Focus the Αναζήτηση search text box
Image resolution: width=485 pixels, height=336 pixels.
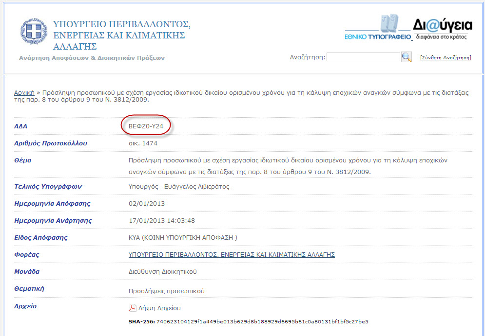click(x=363, y=57)
